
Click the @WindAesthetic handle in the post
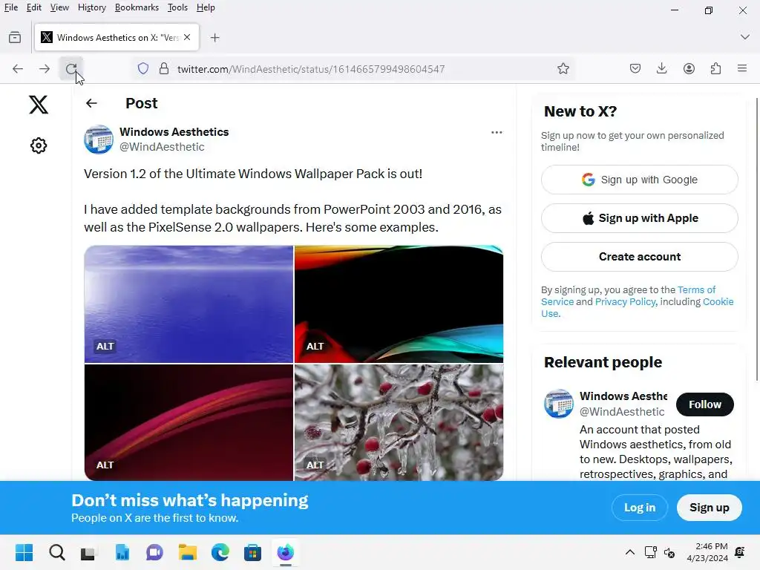(x=162, y=147)
